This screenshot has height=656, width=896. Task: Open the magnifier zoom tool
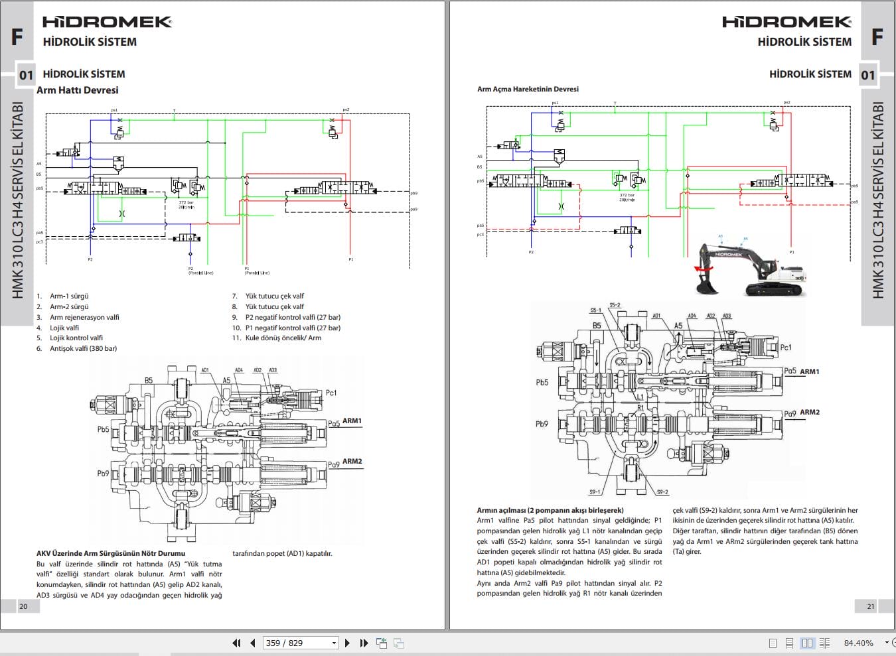pos(894,643)
